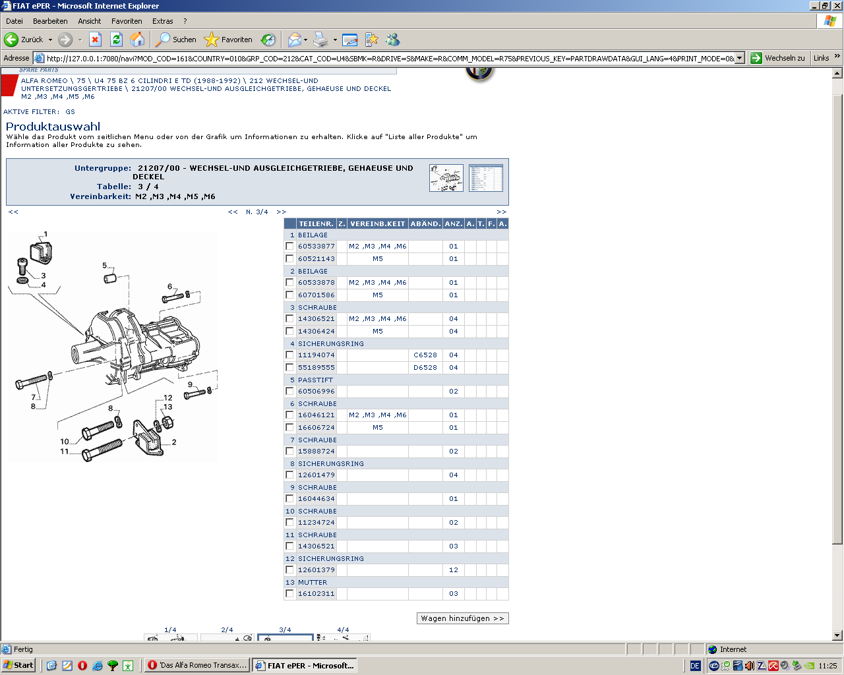Image resolution: width=844 pixels, height=675 pixels.
Task: Open the History clock icon
Action: (268, 40)
